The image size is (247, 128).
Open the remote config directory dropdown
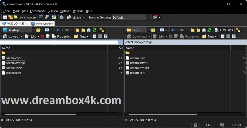coord(138,30)
